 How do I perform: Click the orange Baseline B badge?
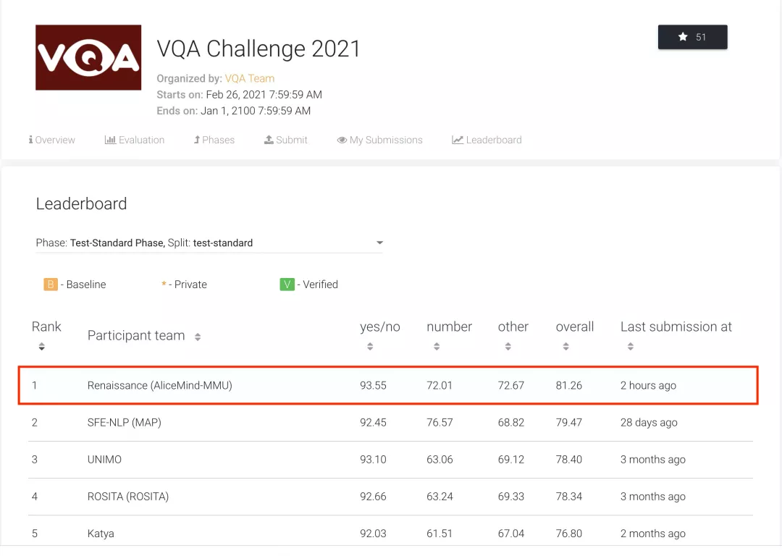(x=51, y=285)
